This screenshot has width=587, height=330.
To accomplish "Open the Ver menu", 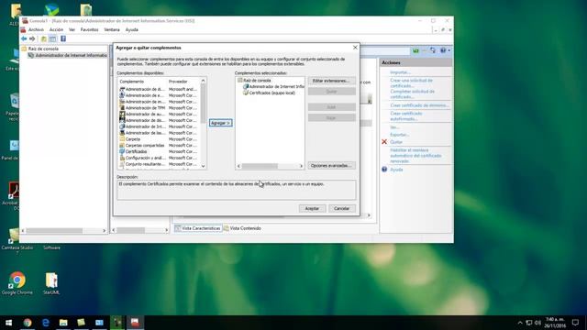I will pyautogui.click(x=72, y=29).
